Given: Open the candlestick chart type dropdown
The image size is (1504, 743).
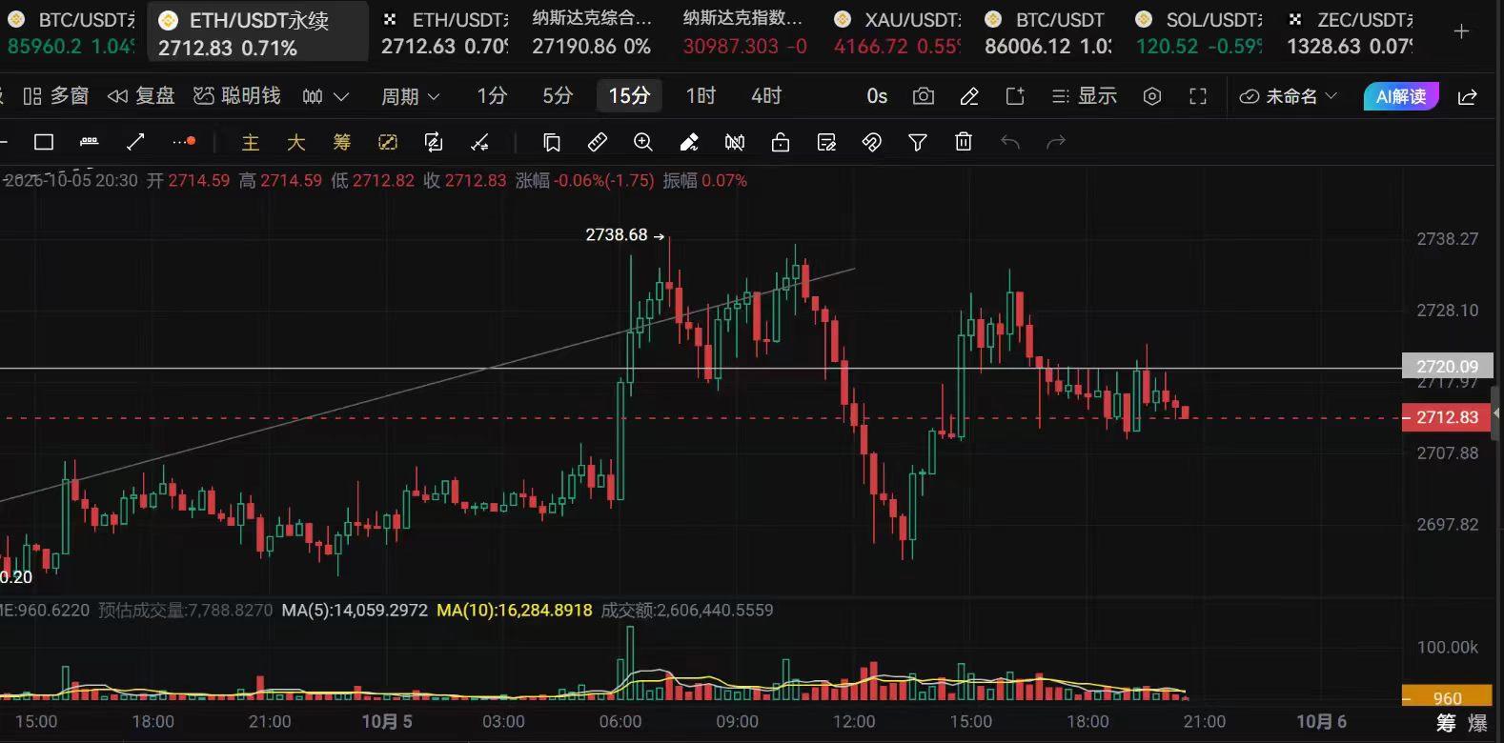Looking at the screenshot, I should [325, 96].
